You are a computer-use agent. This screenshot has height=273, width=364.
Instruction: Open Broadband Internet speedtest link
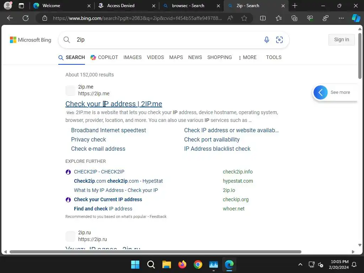tap(108, 130)
